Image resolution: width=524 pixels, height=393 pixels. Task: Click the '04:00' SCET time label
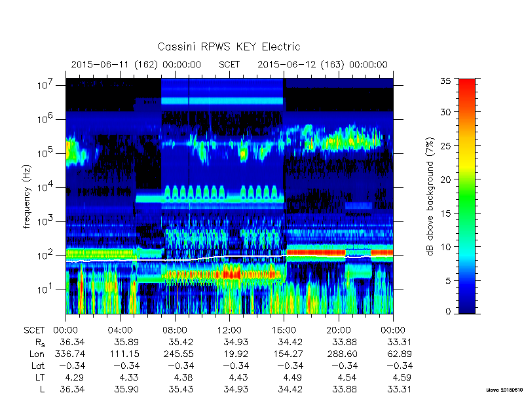click(120, 331)
